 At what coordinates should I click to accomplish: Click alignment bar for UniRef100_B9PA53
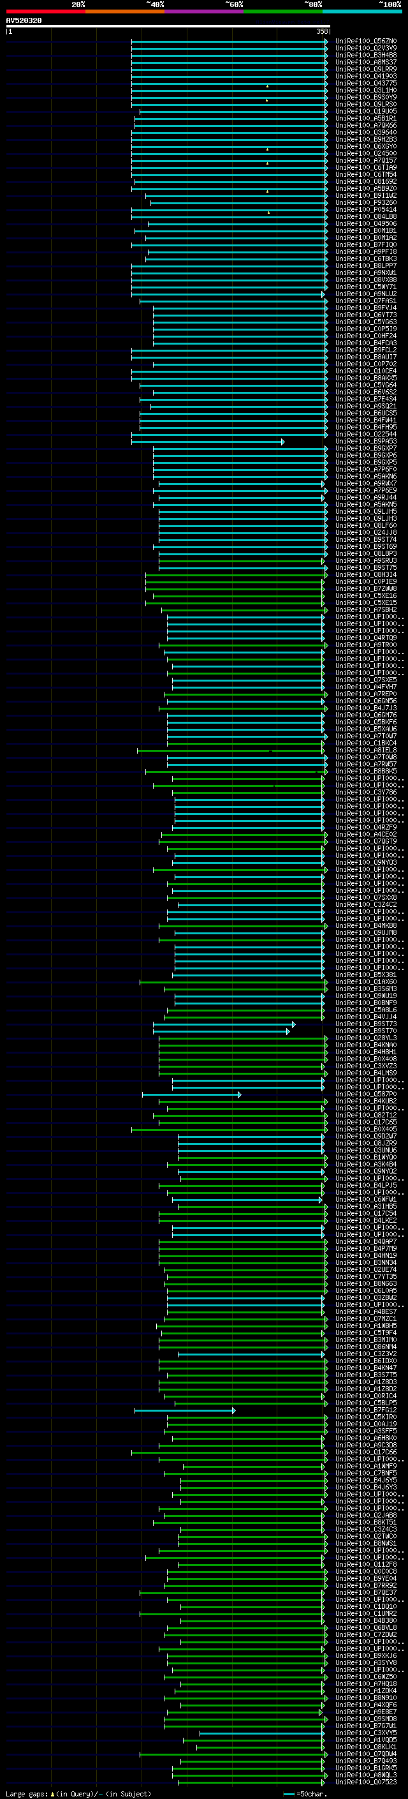(208, 442)
